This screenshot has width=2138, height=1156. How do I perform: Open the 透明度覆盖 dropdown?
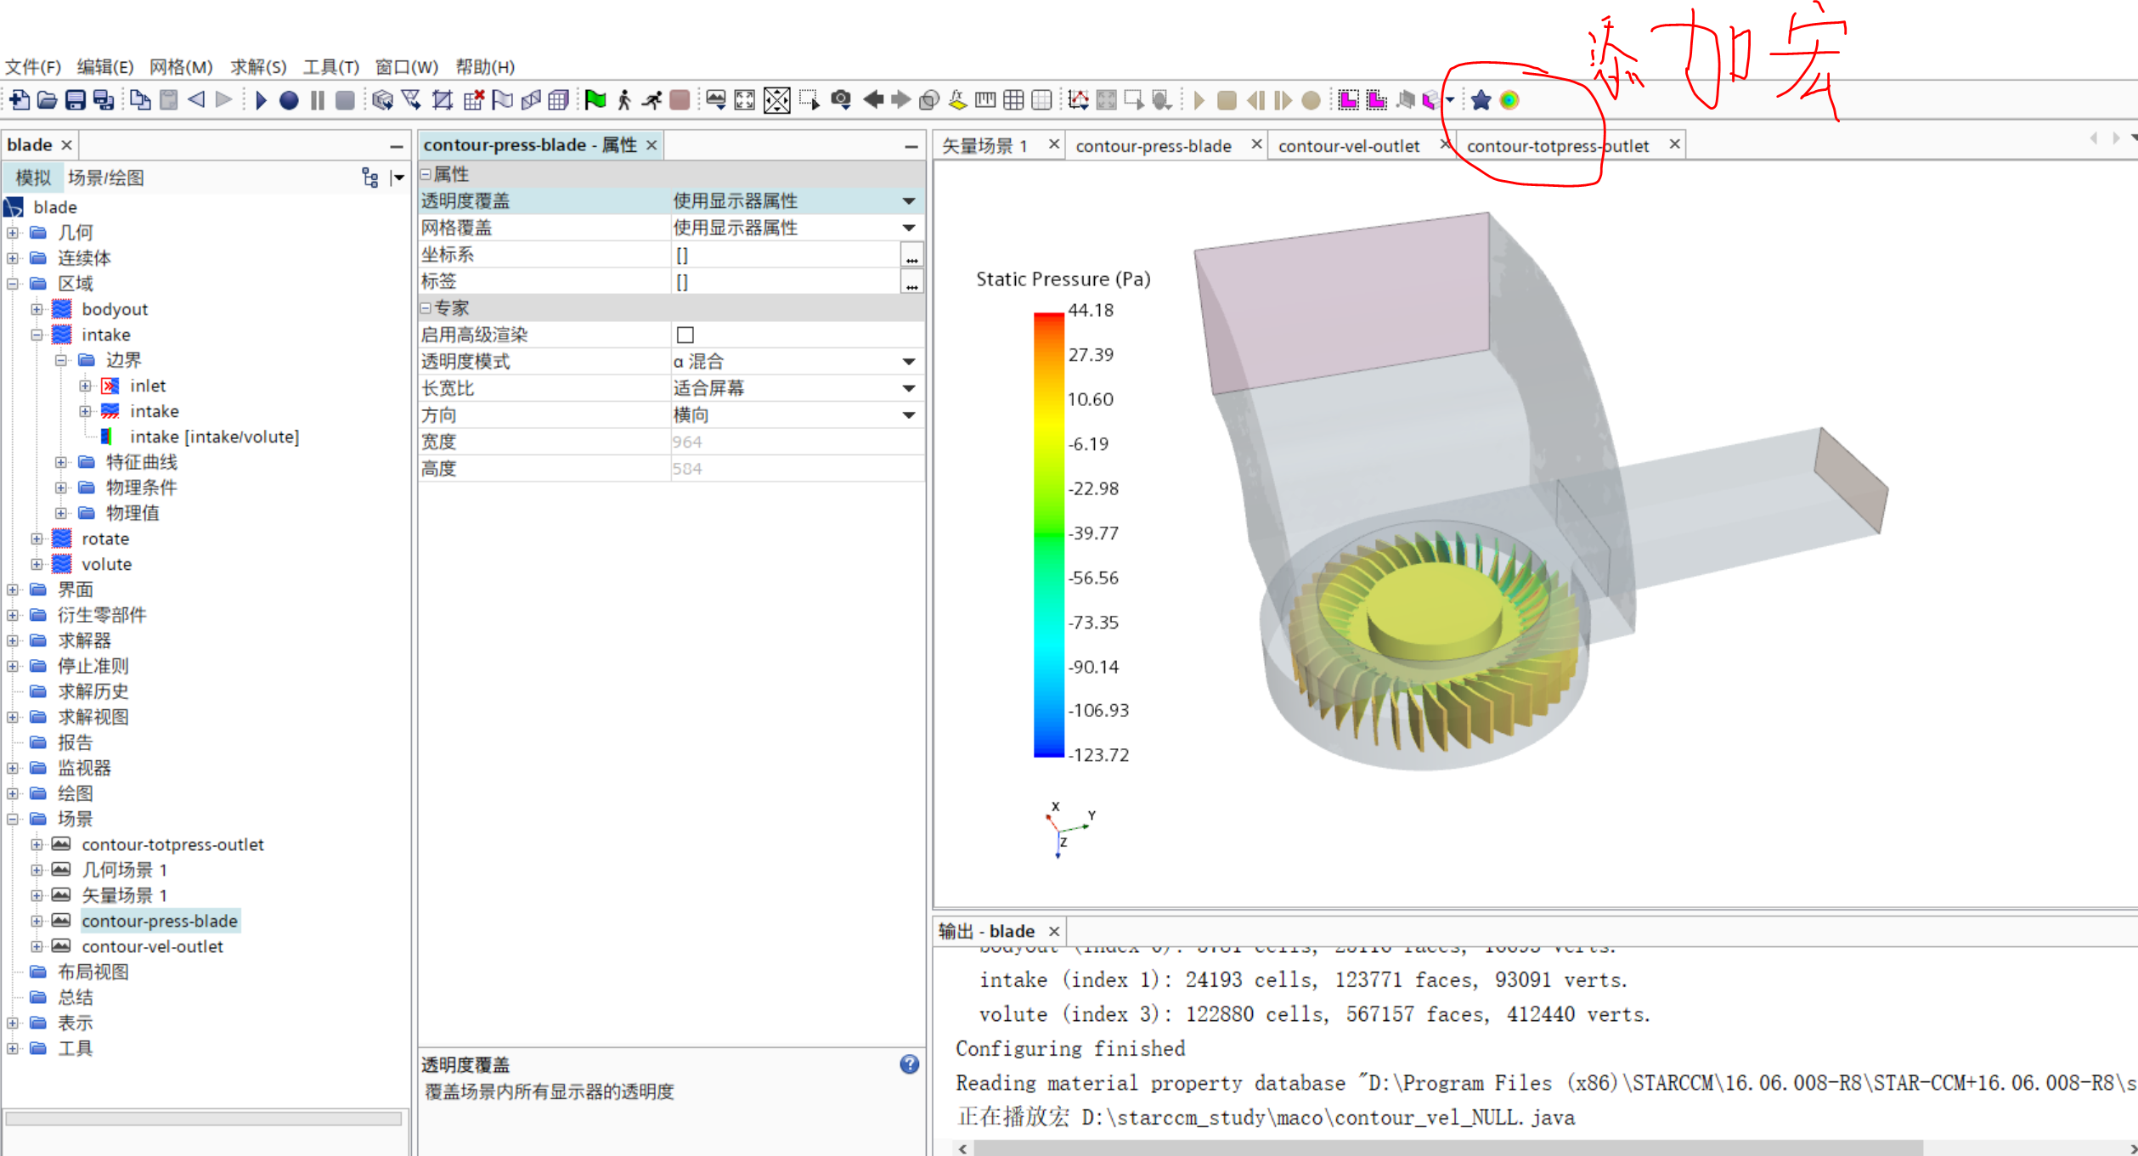click(909, 201)
